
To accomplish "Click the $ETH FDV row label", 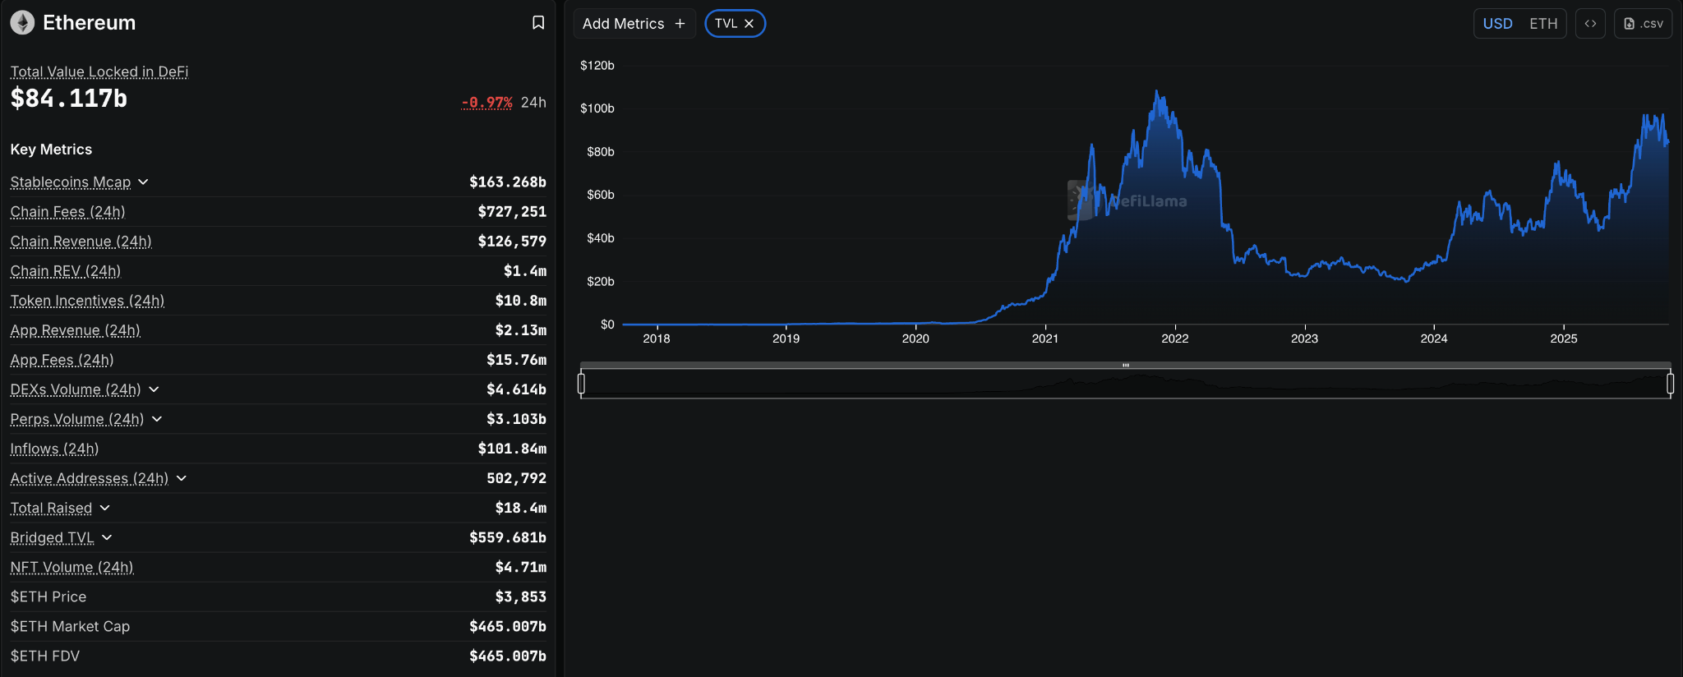I will [45, 656].
